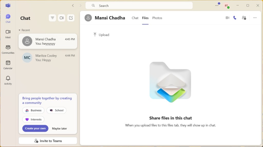Image resolution: width=263 pixels, height=147 pixels.
Task: Open the Meet section in sidebar
Action: [x=8, y=34]
